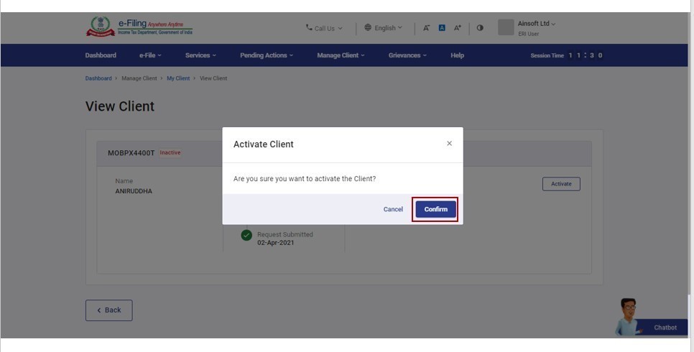The image size is (694, 352).
Task: Confirm the client activation
Action: point(435,210)
